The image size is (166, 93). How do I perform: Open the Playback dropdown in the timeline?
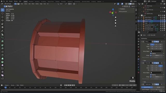(x=7, y=85)
